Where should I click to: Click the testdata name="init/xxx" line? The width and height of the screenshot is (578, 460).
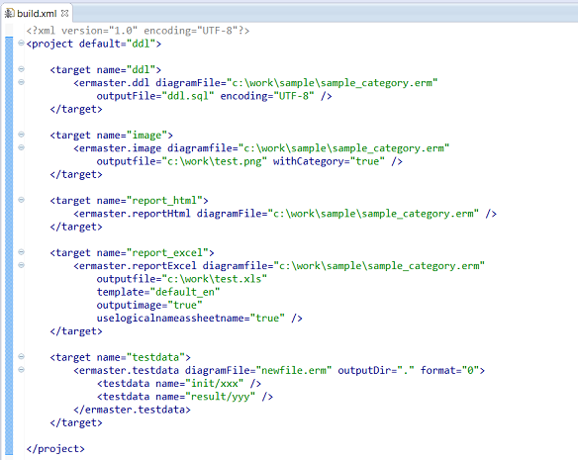tap(179, 384)
